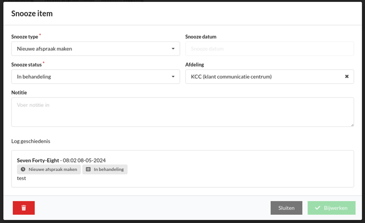Screen dimensions: 365x223
Task: Focus the Snooze datum input field
Action: pyautogui.click(x=270, y=49)
